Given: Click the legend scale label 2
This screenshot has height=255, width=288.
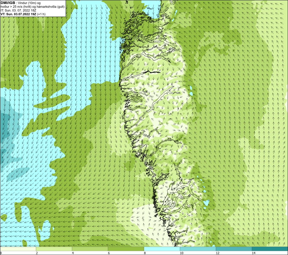Looking at the screenshot, I should click(x=37, y=253).
